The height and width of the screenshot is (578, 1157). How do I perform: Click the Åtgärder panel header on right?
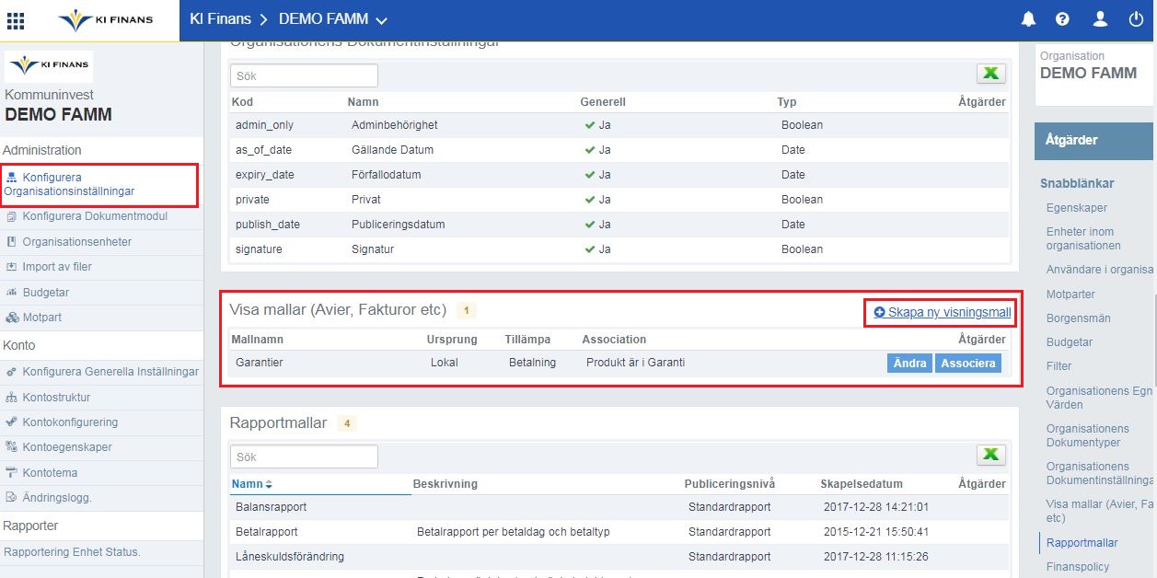[1093, 140]
